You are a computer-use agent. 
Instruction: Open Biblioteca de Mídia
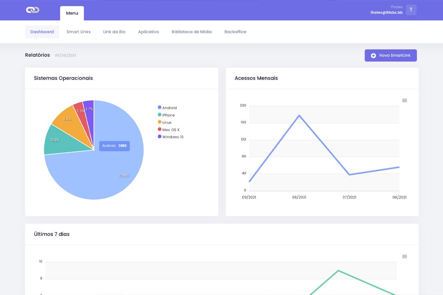pyautogui.click(x=192, y=32)
